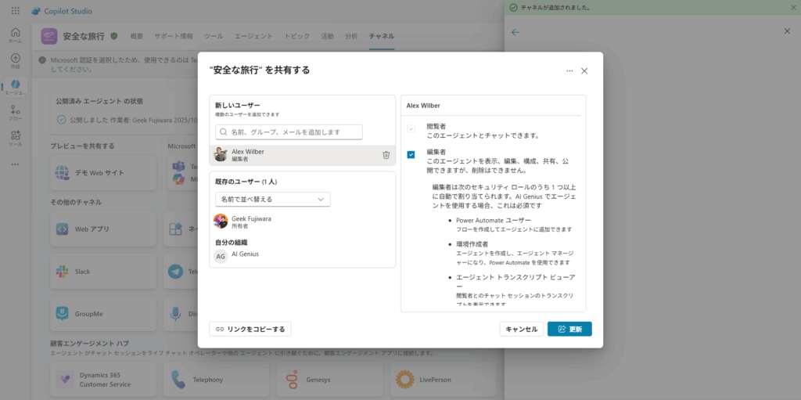Image resolution: width=801 pixels, height=400 pixels.
Task: Open the app launcher waffle icon
Action: pos(15,11)
